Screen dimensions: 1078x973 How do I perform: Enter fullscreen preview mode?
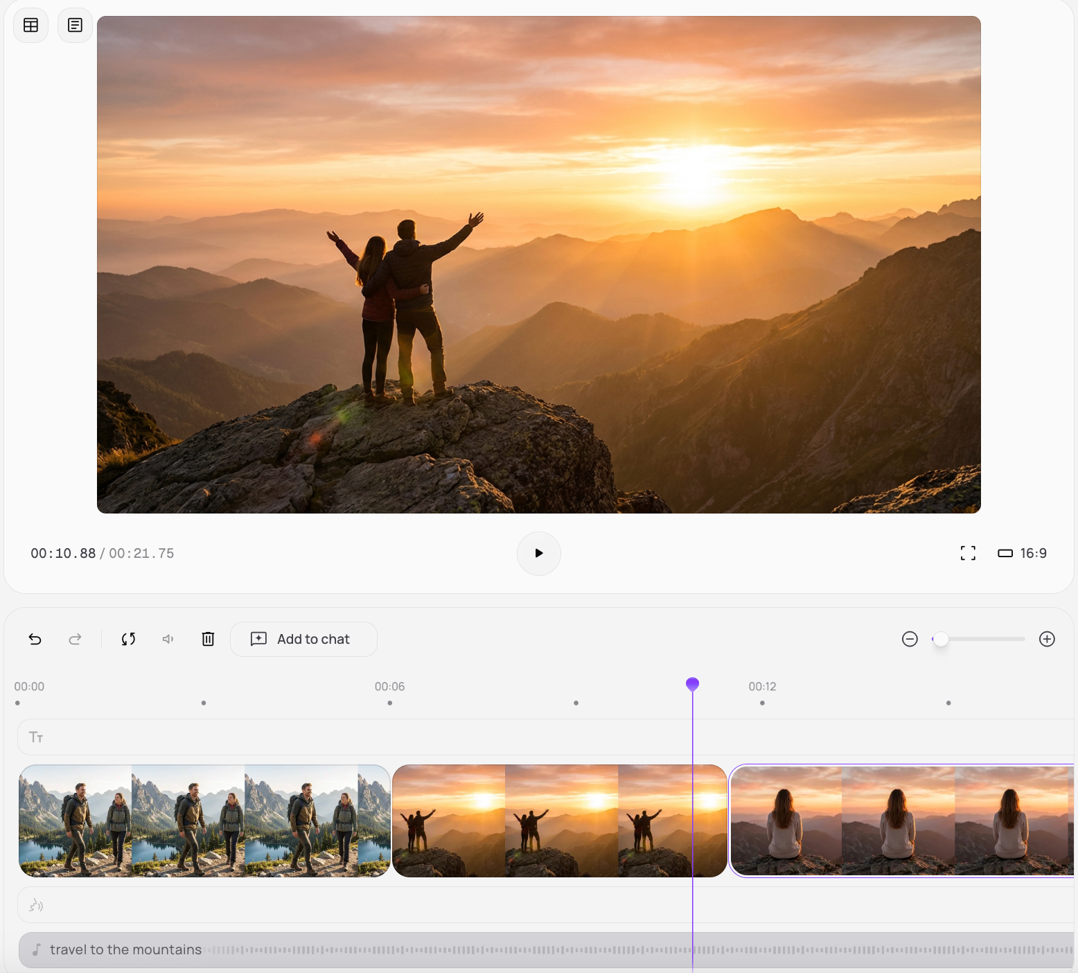click(968, 553)
